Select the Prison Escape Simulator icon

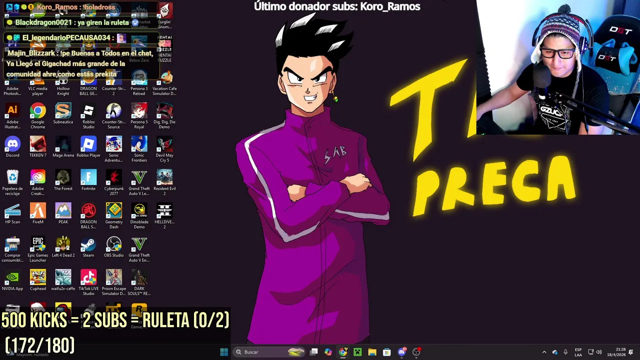[113, 282]
